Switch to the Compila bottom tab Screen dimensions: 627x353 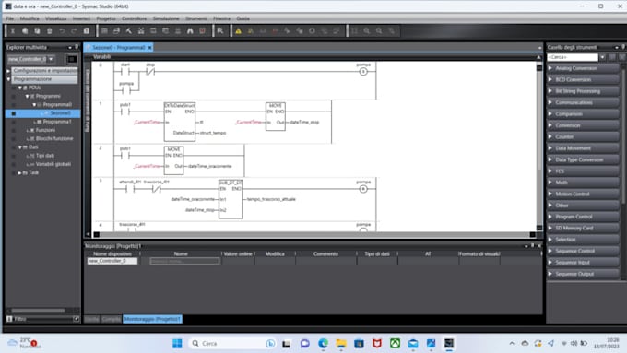pos(112,319)
